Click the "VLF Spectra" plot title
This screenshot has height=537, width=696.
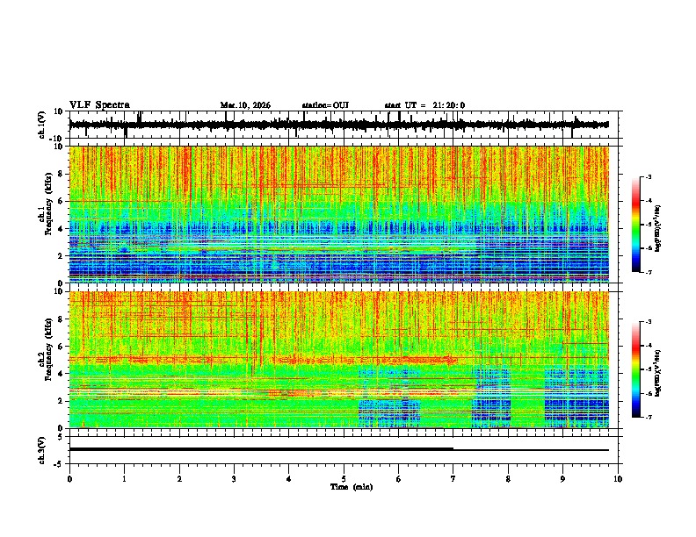[99, 105]
